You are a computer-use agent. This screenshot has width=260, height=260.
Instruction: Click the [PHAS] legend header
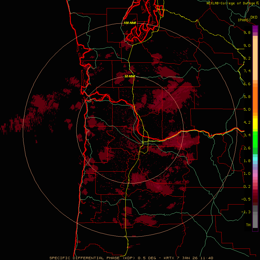(x=244, y=20)
